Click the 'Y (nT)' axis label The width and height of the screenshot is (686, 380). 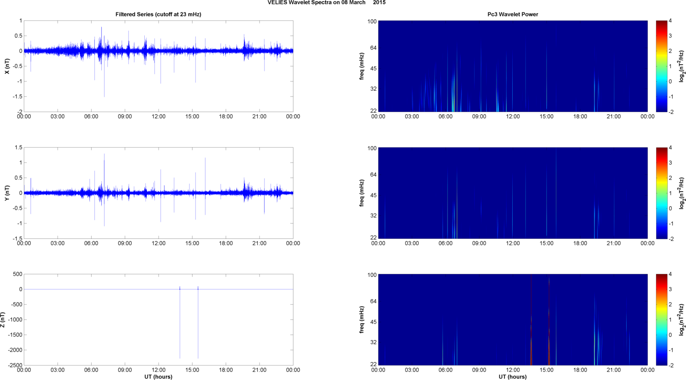point(7,193)
